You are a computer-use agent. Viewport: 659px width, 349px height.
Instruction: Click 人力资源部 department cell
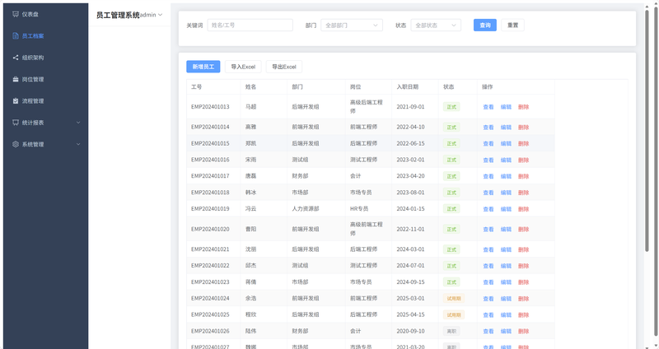pyautogui.click(x=306, y=209)
